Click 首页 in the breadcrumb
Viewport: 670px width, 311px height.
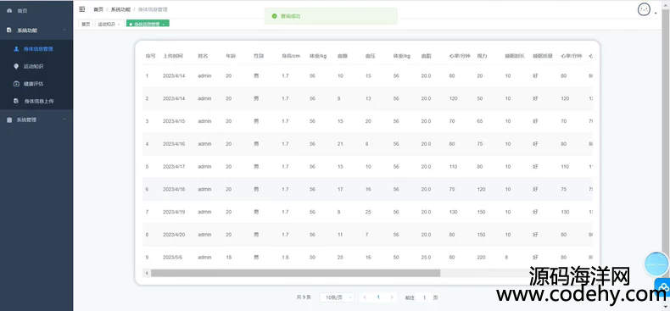coord(98,9)
